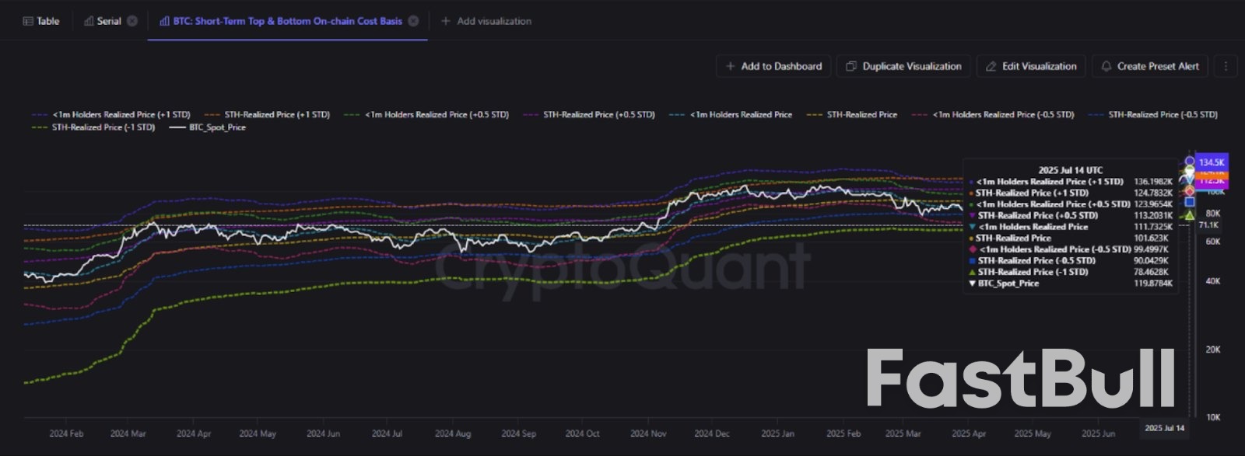The height and width of the screenshot is (456, 1245).
Task: Click the purple circle marker on crosshair
Action: point(1189,162)
